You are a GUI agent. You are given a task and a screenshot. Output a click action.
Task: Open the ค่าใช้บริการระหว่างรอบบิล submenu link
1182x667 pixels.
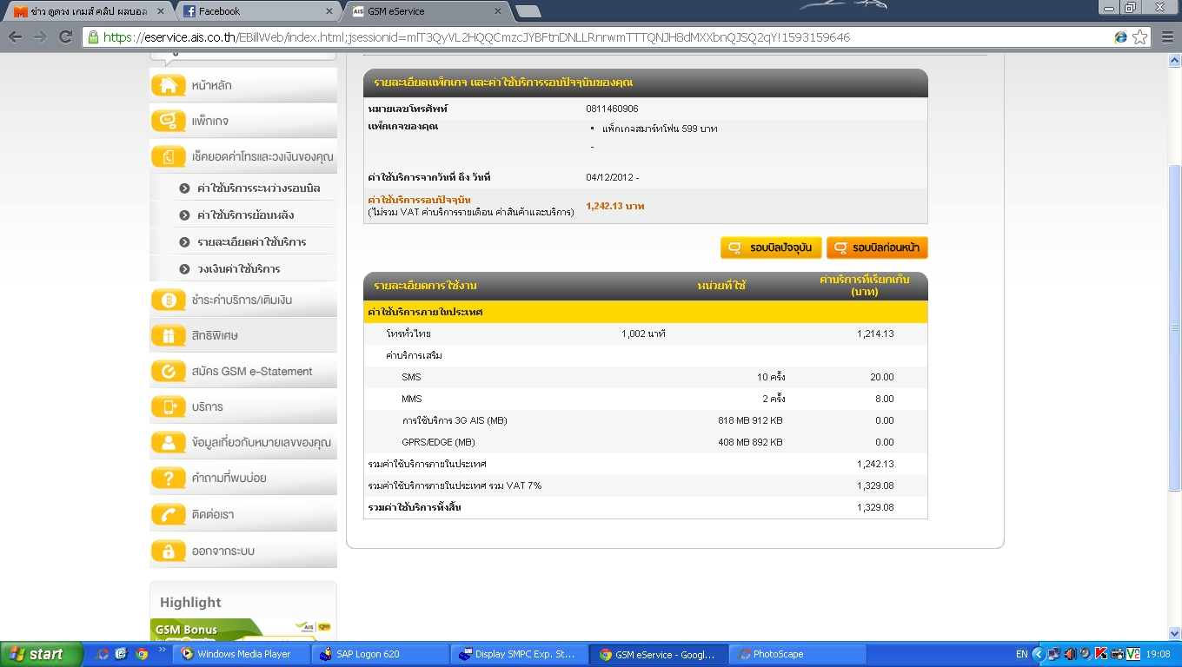(259, 188)
